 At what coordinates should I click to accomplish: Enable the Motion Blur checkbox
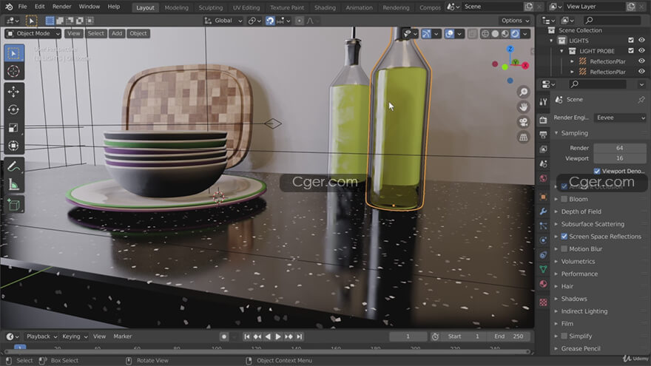click(564, 249)
